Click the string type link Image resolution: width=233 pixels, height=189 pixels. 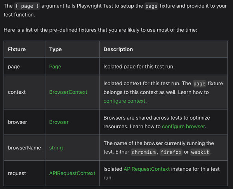tap(56, 148)
